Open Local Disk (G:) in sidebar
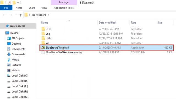 (x=20, y=97)
